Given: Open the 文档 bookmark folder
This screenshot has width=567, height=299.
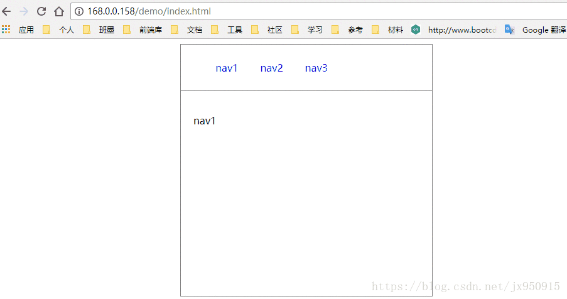Looking at the screenshot, I should 186,30.
